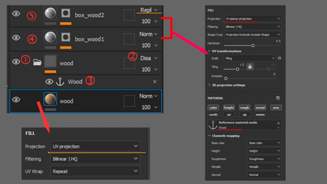The image size is (327, 184).
Task: Click the anchor icon beside Wood
Action: [59, 82]
